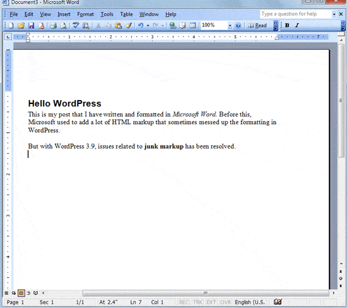Insert a hyperlink with globe icon
This screenshot has width=347, height=308.
173,26
